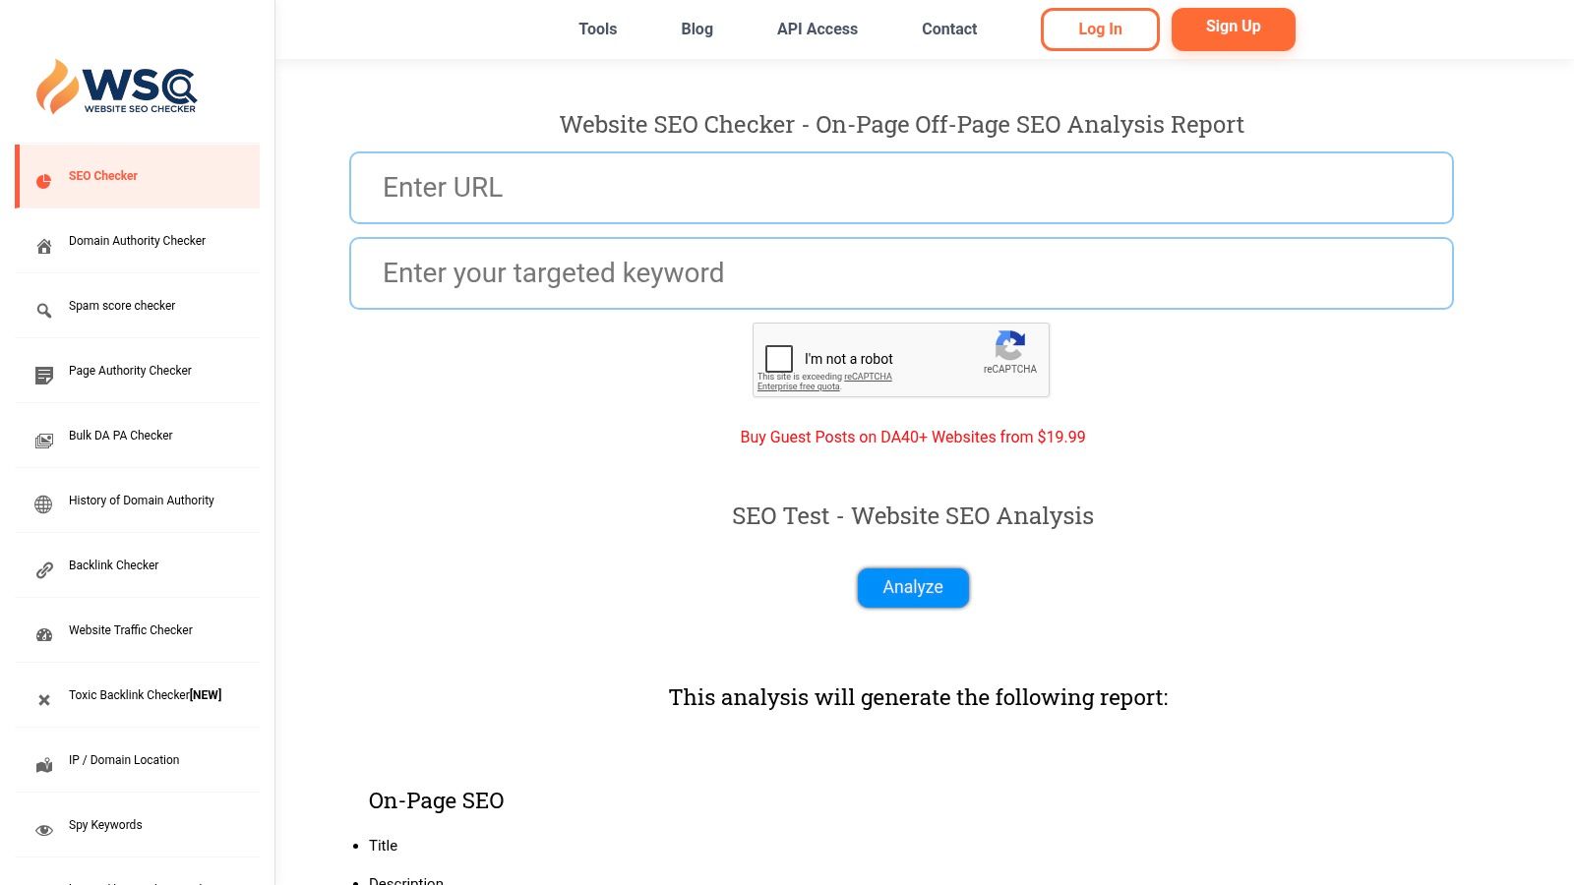Open Website Traffic Checker sidebar link
1574x885 pixels.
(138, 630)
